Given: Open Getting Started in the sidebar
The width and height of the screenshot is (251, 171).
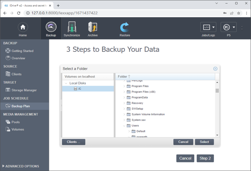Looking at the screenshot, I should [22, 51].
